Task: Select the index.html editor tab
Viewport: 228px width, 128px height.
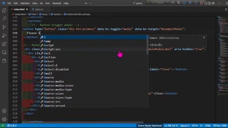Action: click(19, 9)
